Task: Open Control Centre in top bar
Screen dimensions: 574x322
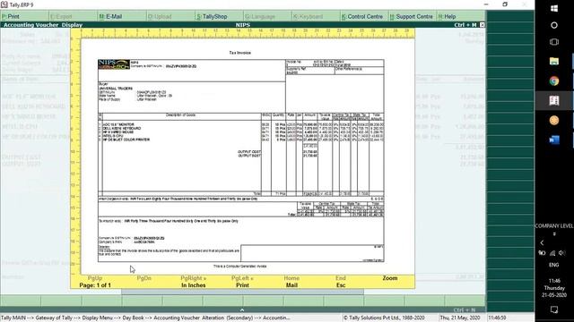Action: click(362, 16)
